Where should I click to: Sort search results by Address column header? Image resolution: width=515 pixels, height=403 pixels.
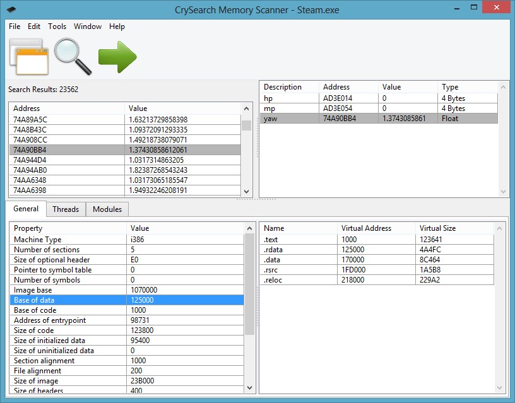coord(67,108)
